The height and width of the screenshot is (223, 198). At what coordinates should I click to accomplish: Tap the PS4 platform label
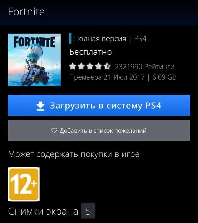(x=140, y=38)
